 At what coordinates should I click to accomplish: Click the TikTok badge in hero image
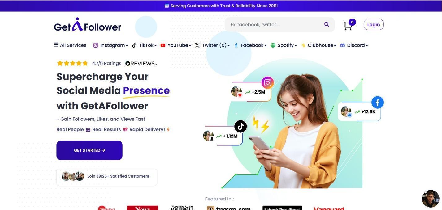[x=240, y=126]
